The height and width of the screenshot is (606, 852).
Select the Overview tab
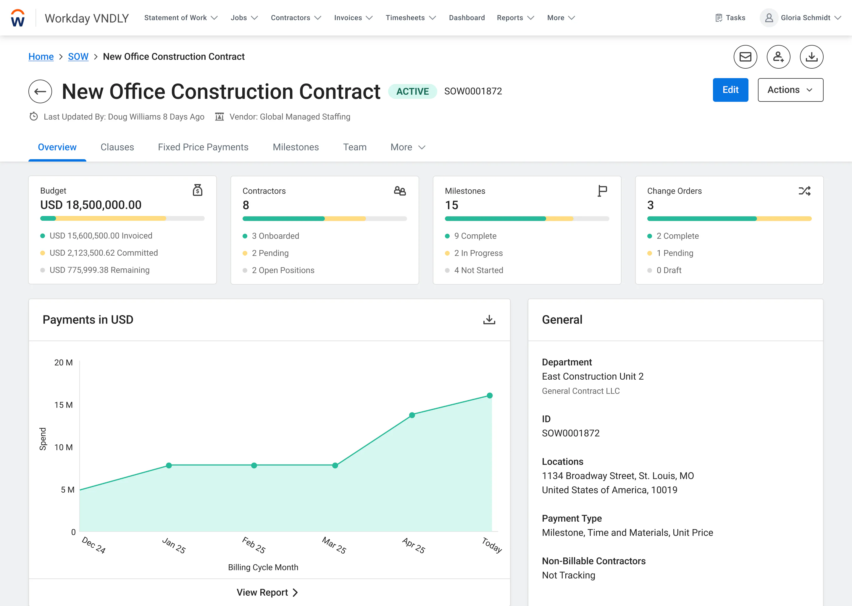click(57, 147)
